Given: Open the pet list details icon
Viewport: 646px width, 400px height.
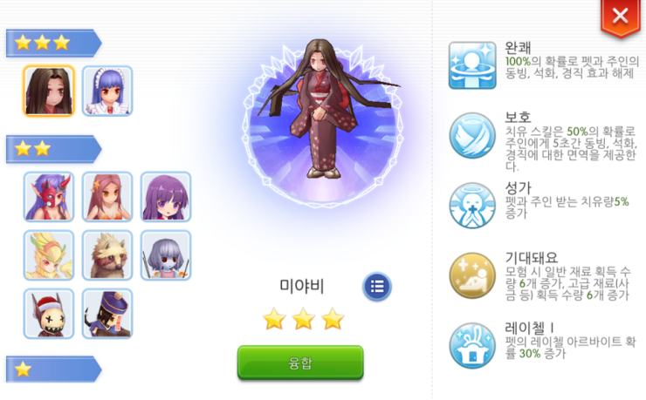Looking at the screenshot, I should [x=376, y=287].
